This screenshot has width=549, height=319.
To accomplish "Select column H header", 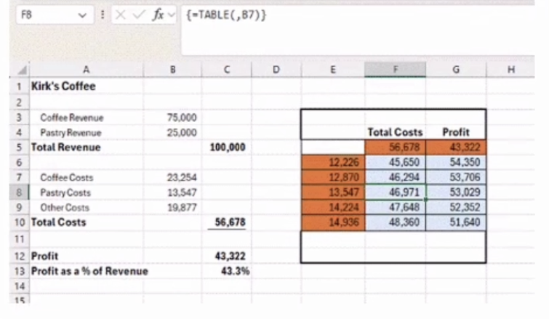I will 511,70.
